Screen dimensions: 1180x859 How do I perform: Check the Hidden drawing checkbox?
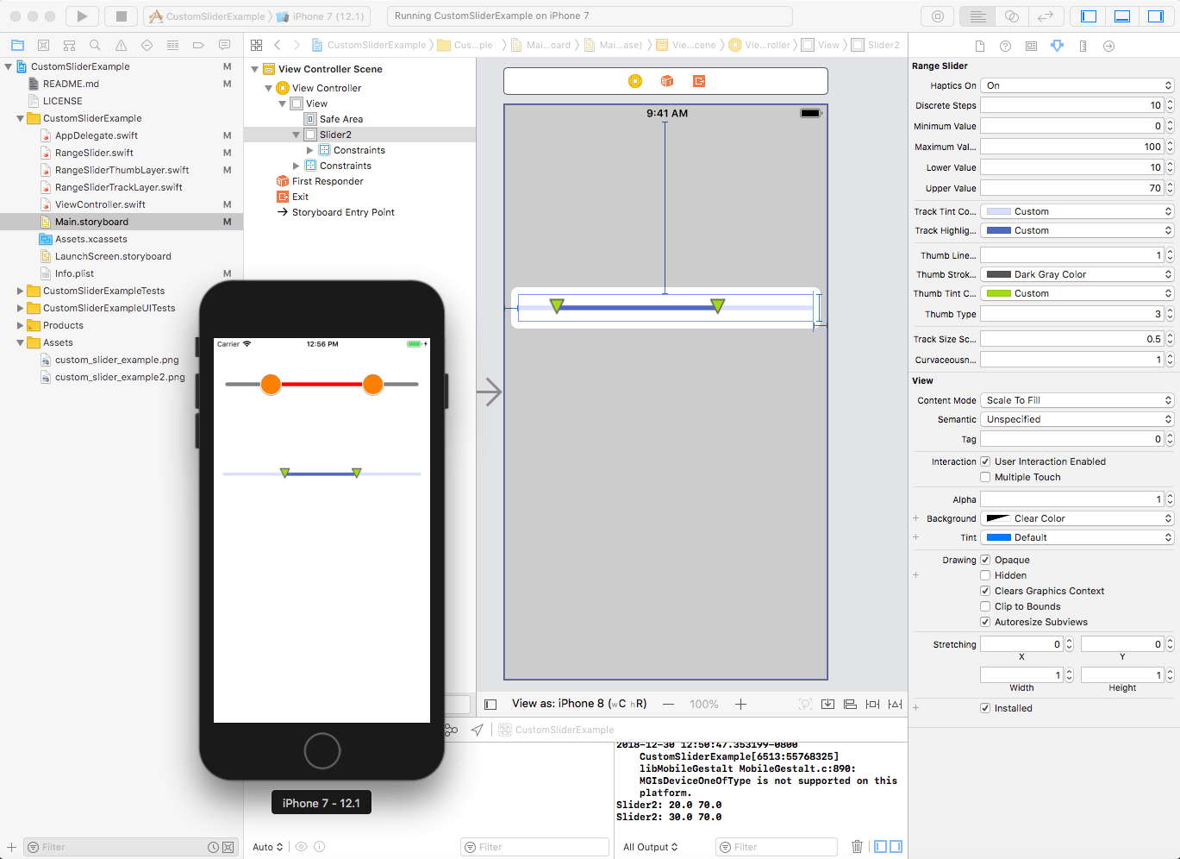click(986, 575)
